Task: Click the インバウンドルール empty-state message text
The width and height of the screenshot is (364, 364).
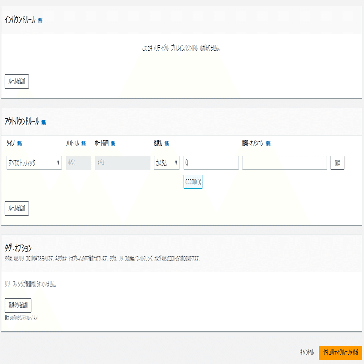Action: click(181, 48)
